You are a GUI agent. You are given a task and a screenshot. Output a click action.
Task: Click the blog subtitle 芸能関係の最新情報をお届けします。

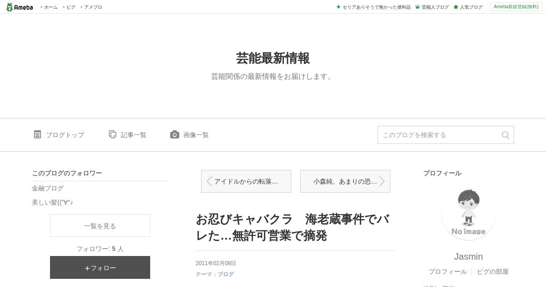(273, 77)
